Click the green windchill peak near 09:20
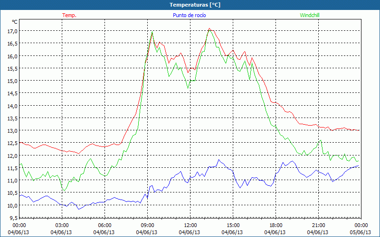The image size is (380, 237). 152,32
